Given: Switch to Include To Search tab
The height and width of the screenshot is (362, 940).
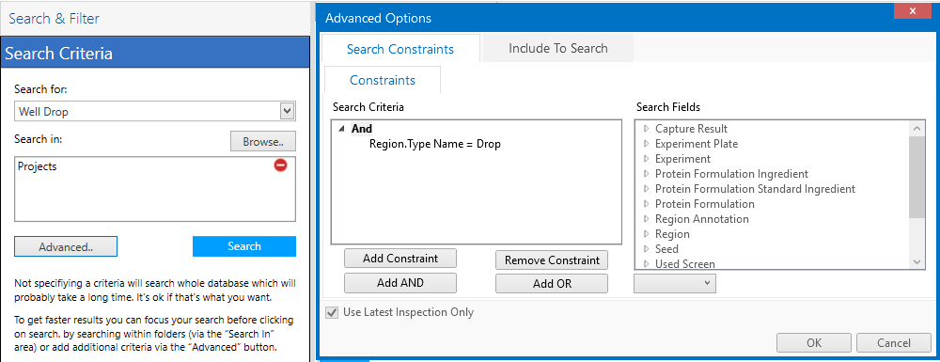Looking at the screenshot, I should click(557, 49).
